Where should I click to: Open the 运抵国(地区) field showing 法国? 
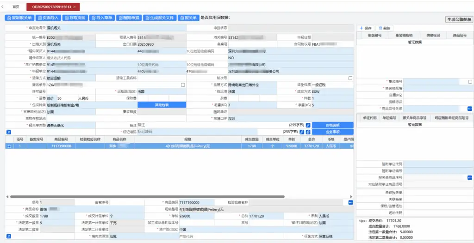162,91
